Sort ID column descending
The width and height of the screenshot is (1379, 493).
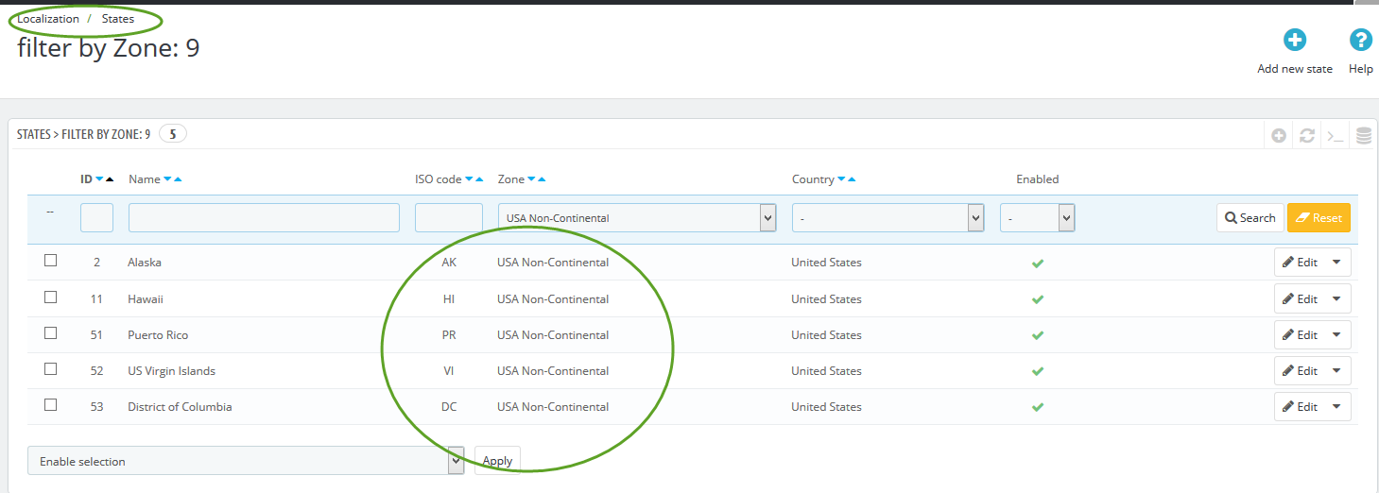tap(99, 179)
